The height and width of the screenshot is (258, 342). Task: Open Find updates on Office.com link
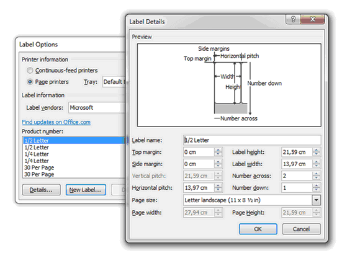coord(56,122)
